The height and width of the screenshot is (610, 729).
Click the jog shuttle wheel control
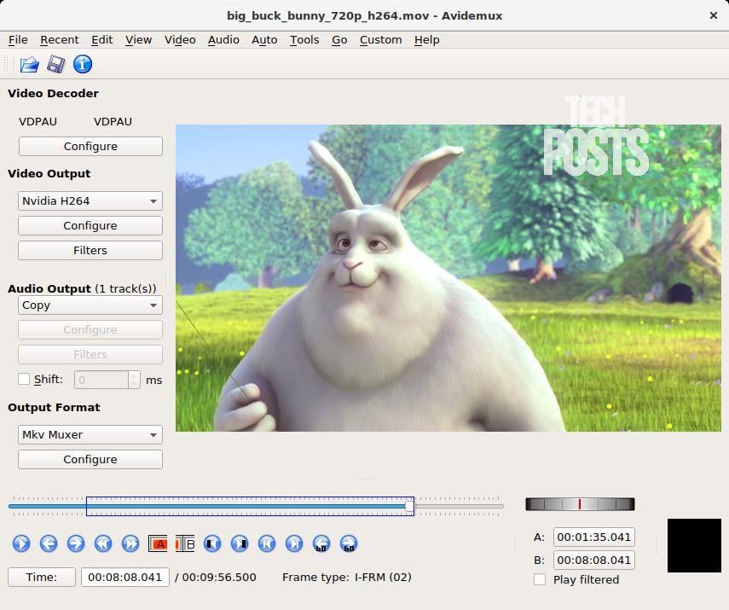(x=580, y=504)
